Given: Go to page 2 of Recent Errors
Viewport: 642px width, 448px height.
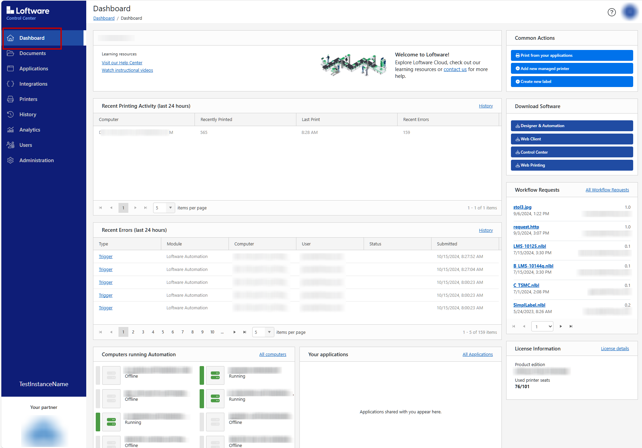Looking at the screenshot, I should [x=133, y=332].
